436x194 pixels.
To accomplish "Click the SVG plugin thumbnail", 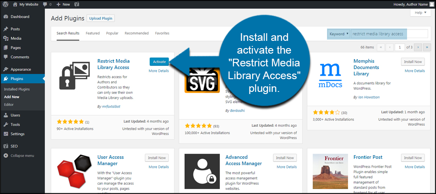I will pos(202,80).
